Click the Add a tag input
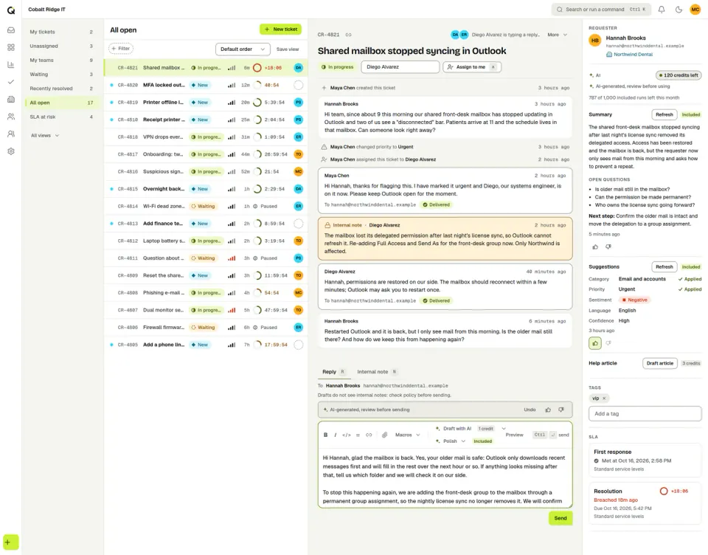708x555 pixels. (x=645, y=413)
